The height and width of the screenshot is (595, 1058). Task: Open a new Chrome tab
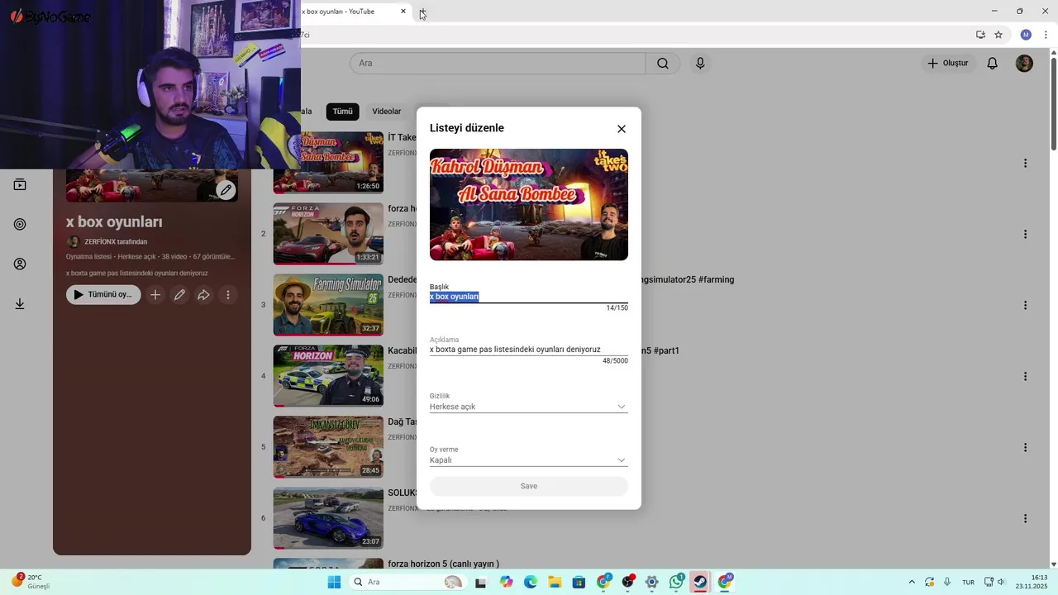coord(422,12)
